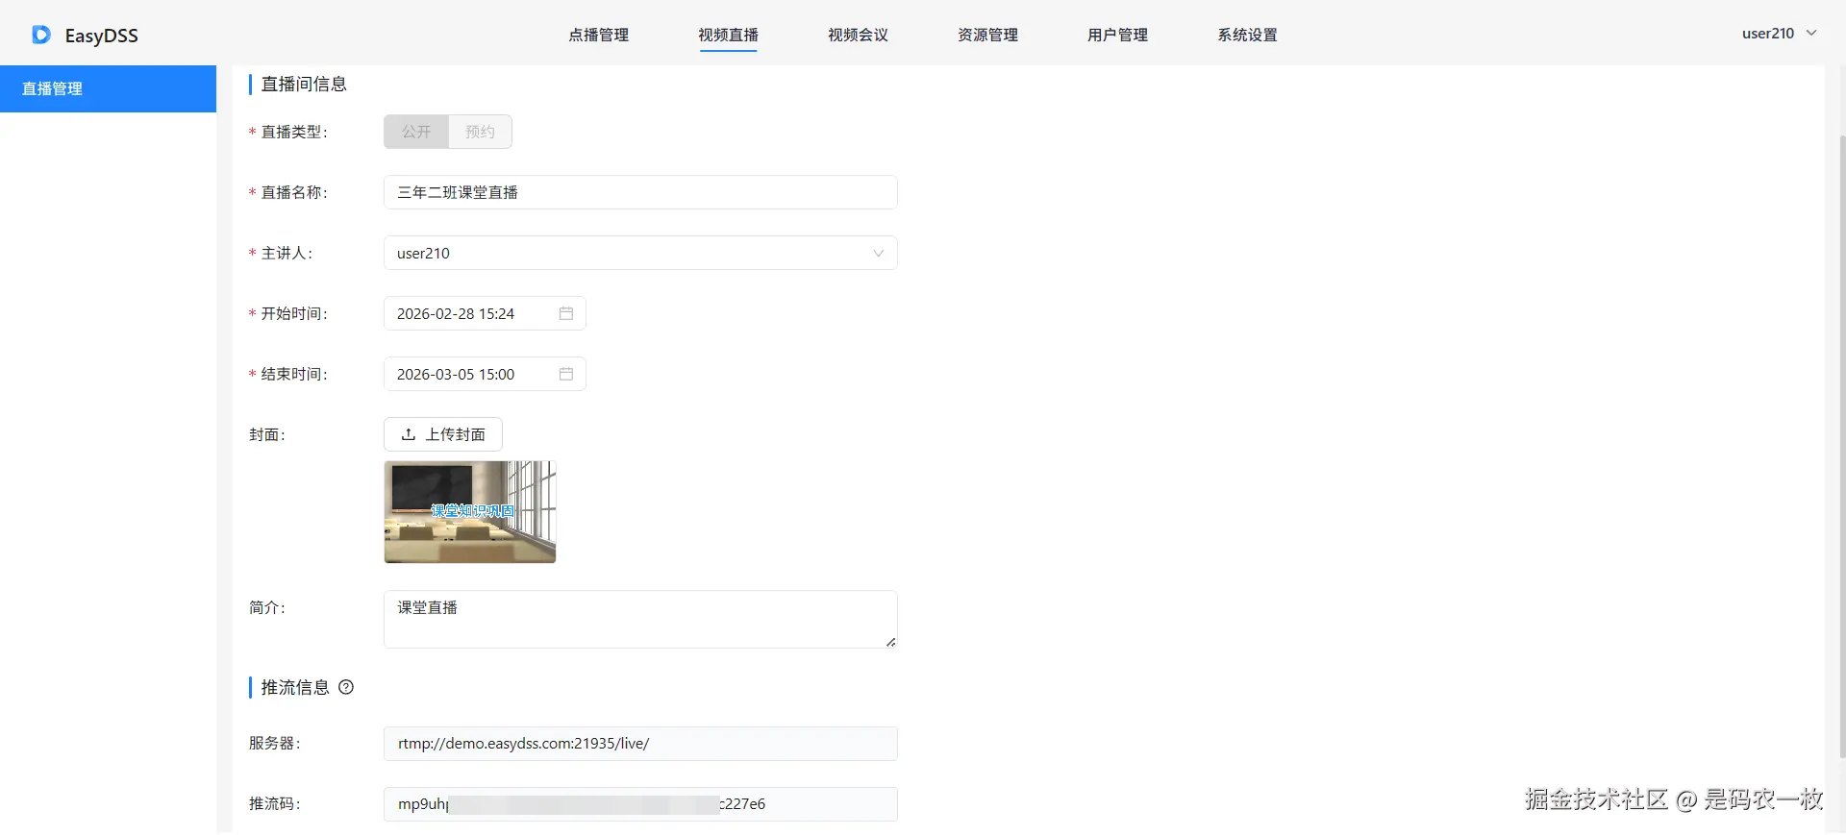Viewport: 1846px width, 835px height.
Task: Click the 推流码 field
Action: coord(640,804)
